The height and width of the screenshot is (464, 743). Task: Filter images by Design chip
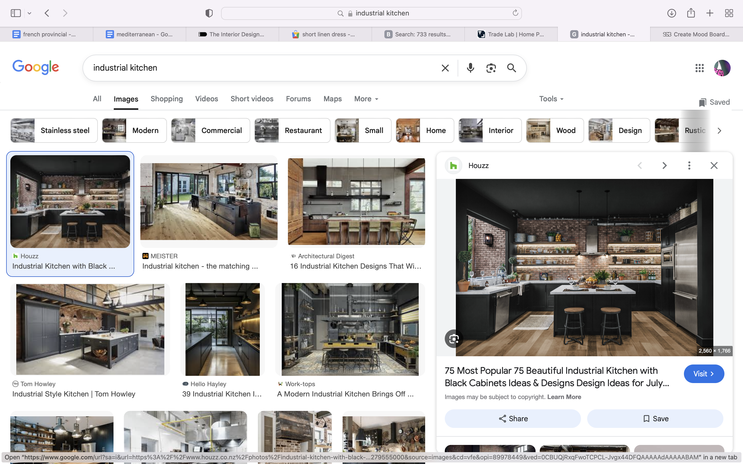click(x=619, y=130)
